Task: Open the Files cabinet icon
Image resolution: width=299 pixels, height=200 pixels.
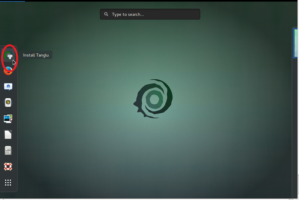Action: pyautogui.click(x=8, y=151)
